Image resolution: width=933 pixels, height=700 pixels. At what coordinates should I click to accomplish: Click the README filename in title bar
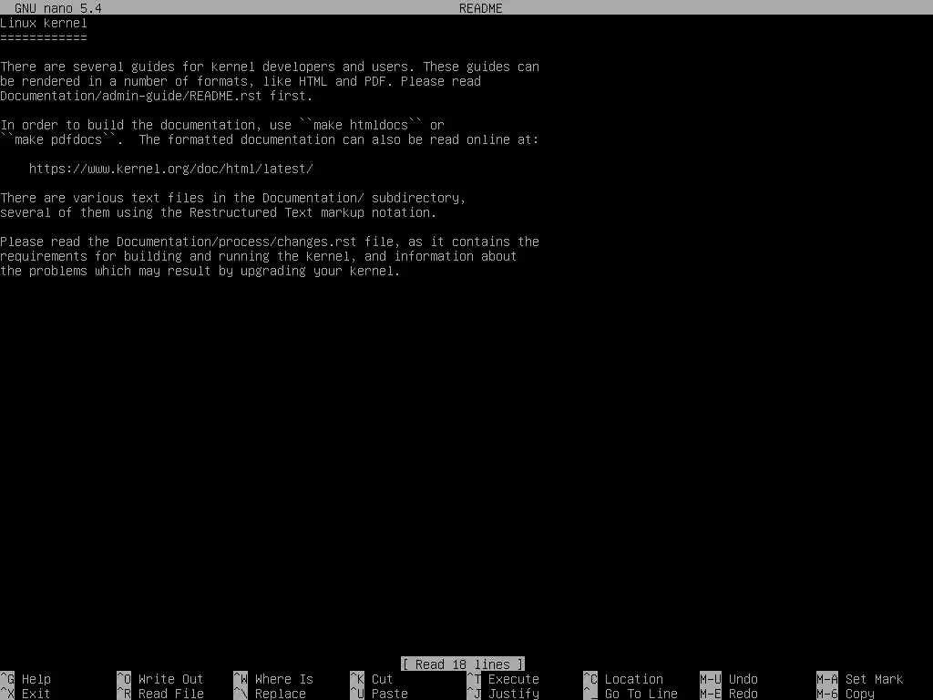click(x=481, y=8)
